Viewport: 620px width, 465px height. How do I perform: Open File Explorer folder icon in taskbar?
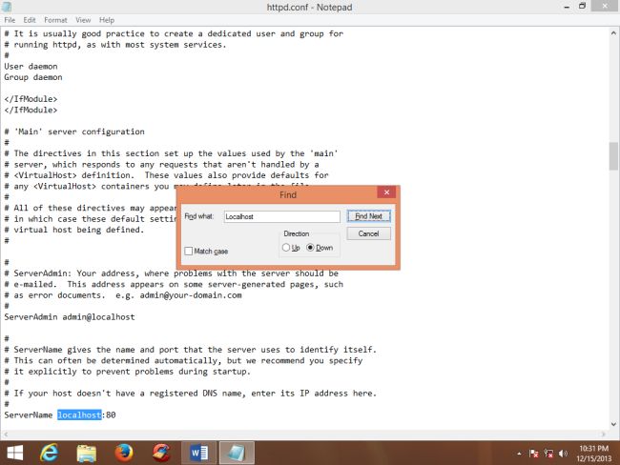click(87, 454)
